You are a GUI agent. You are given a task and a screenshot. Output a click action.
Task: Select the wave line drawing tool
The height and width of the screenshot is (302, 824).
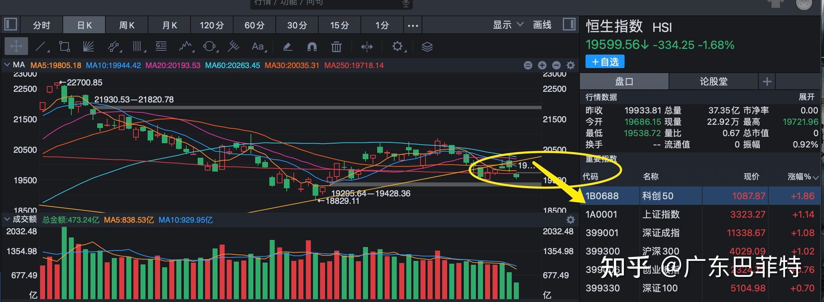click(186, 46)
